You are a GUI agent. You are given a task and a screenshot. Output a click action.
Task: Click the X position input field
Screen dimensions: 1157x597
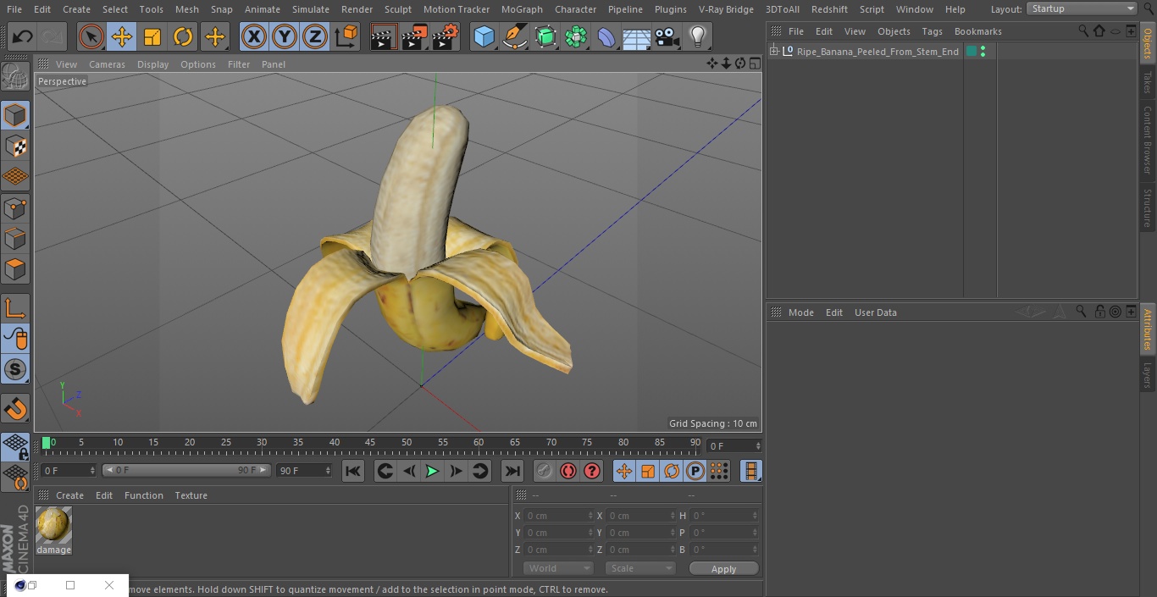pyautogui.click(x=558, y=516)
